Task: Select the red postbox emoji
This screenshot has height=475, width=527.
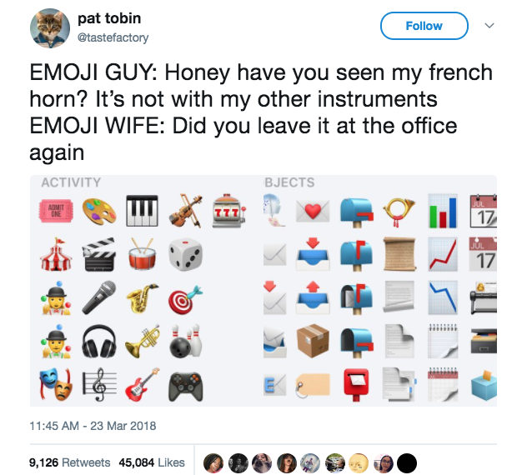Action: [x=356, y=385]
